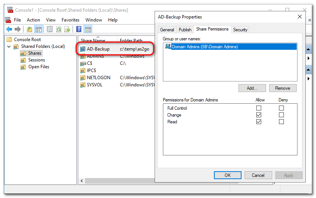Toggle Show/Hide Action Pane toolbar icon
316x198 pixels.
click(x=88, y=29)
